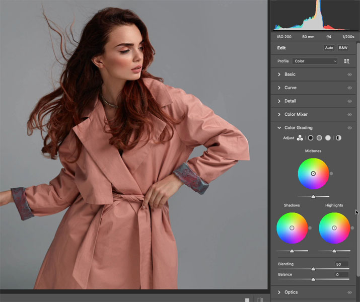Switch to Shadows-only color grading view
Screen dimensions: 360x302
311,137
